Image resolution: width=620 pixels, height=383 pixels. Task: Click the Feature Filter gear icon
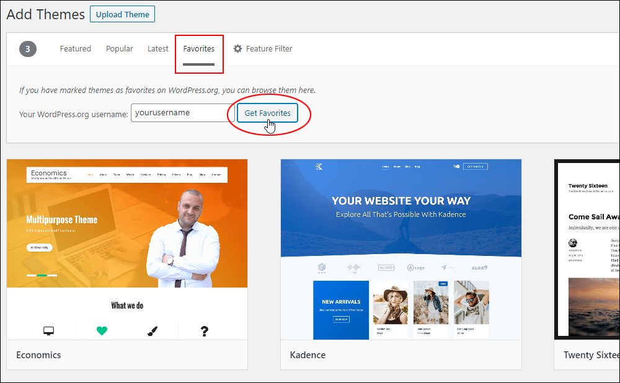pos(237,48)
